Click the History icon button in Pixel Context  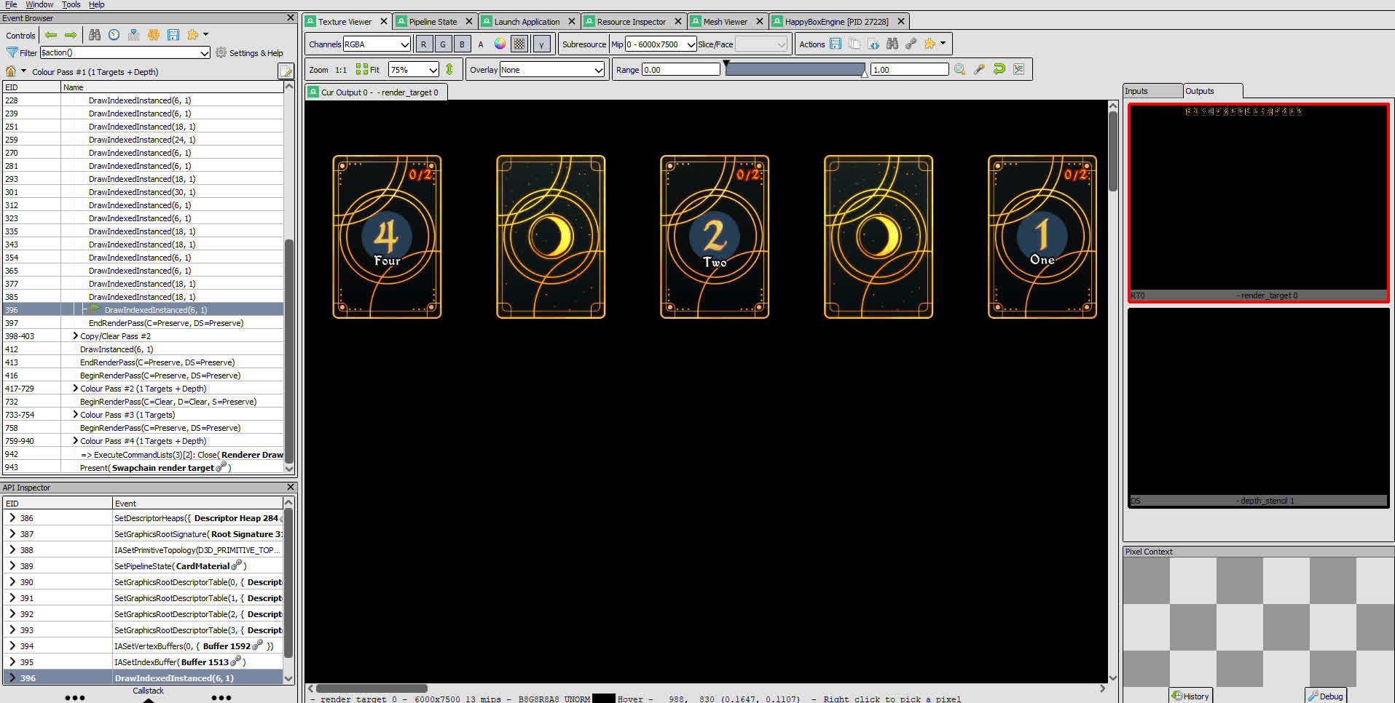[1190, 696]
